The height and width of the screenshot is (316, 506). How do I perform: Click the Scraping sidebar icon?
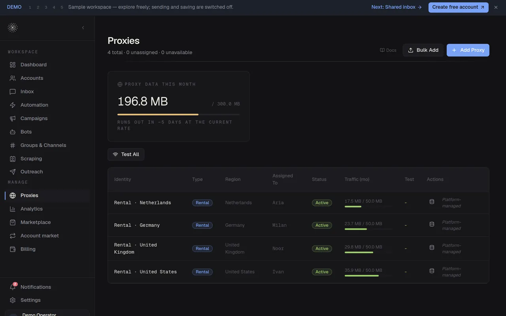(13, 159)
